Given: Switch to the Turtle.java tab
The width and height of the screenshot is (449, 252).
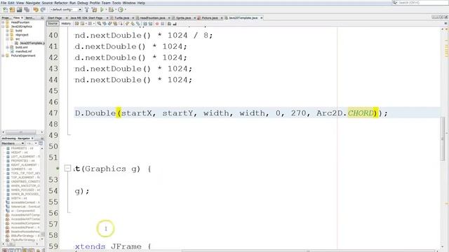Looking at the screenshot, I should pos(121,17).
